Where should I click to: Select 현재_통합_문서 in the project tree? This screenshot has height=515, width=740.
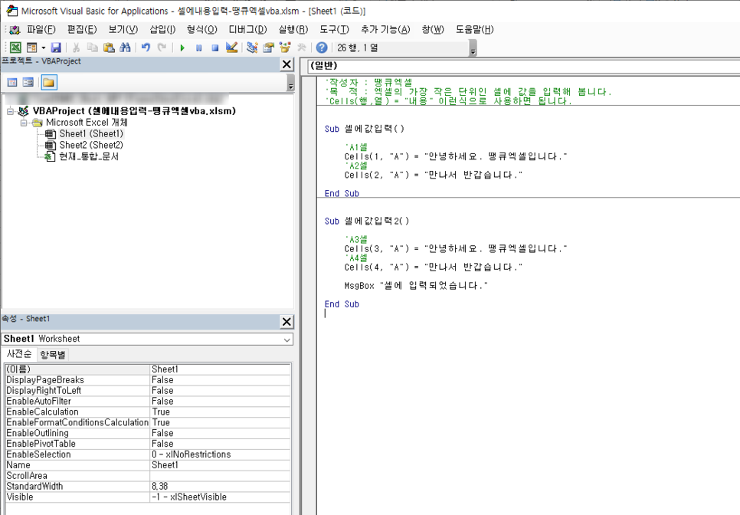(88, 156)
